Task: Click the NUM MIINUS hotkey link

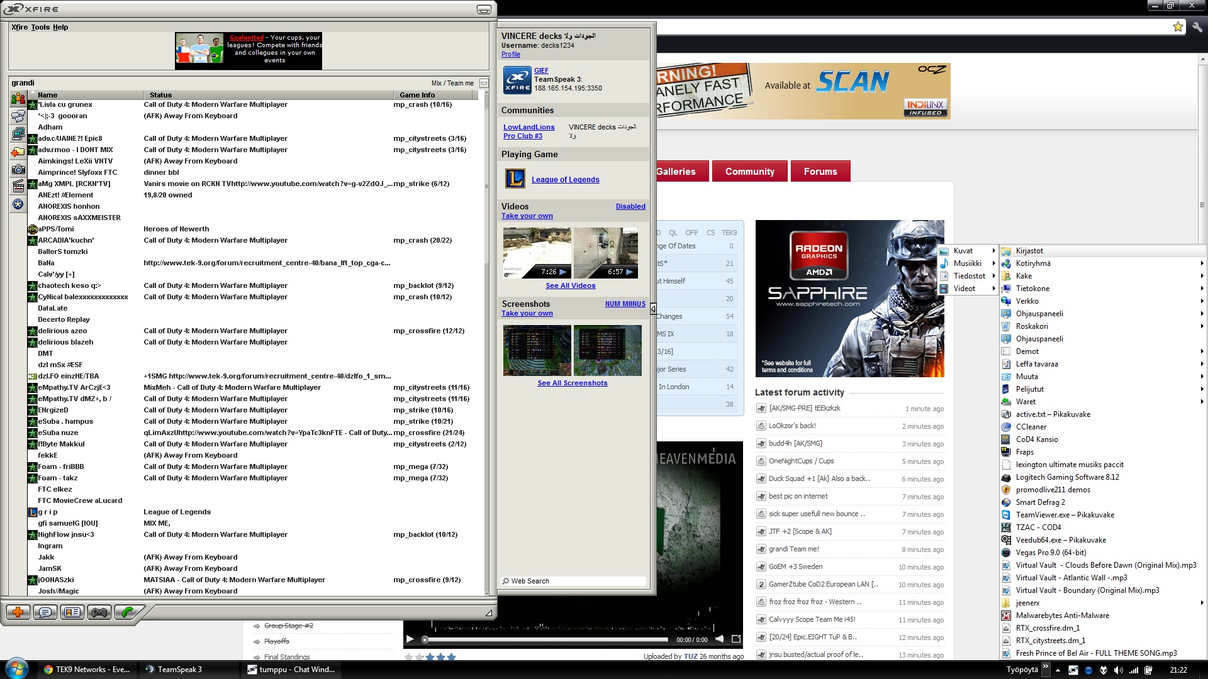Action: [x=625, y=304]
